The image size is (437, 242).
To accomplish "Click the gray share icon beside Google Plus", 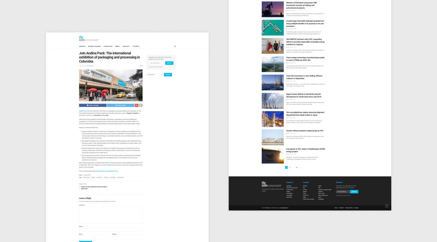I will point(141,105).
